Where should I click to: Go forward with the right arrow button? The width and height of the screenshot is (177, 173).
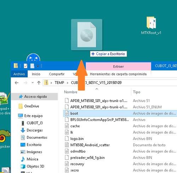(x=25, y=83)
